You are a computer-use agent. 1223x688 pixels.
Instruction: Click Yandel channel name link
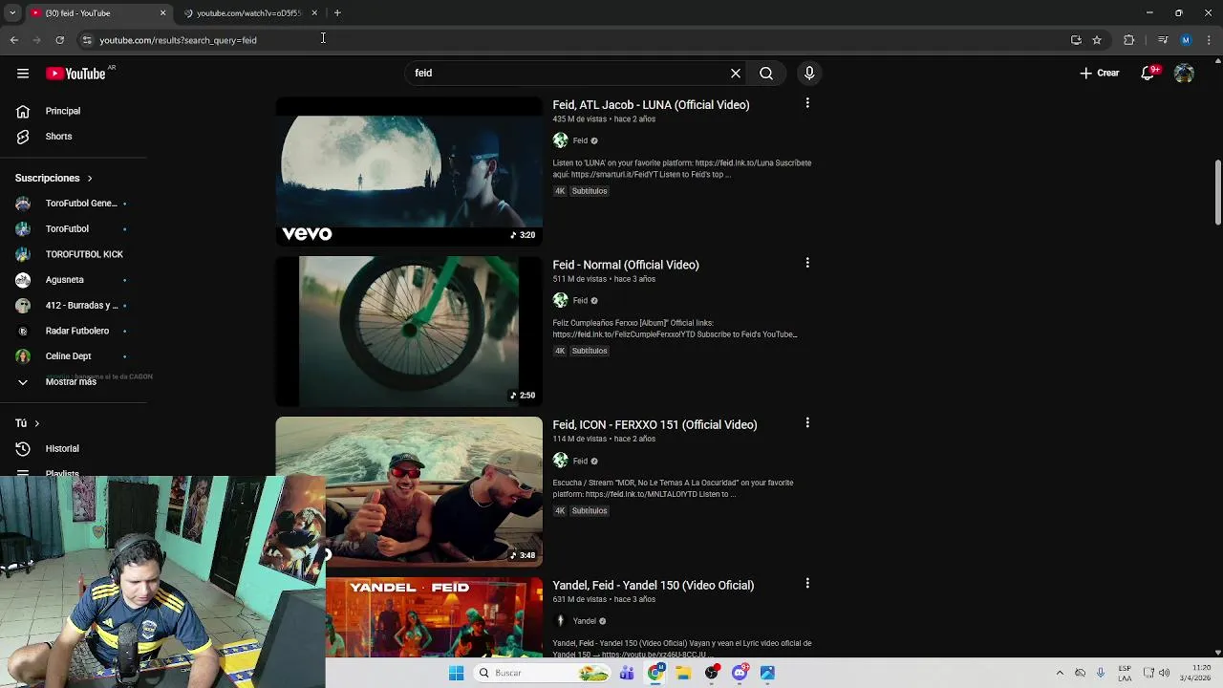pyautogui.click(x=585, y=621)
